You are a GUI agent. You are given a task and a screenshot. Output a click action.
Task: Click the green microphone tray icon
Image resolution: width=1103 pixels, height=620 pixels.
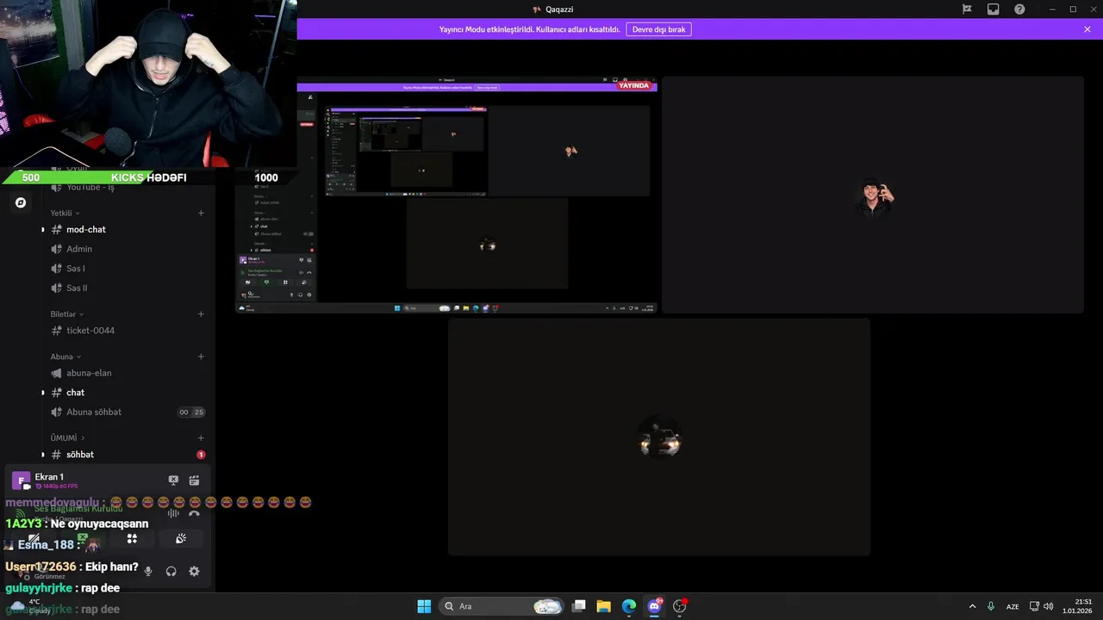[991, 606]
